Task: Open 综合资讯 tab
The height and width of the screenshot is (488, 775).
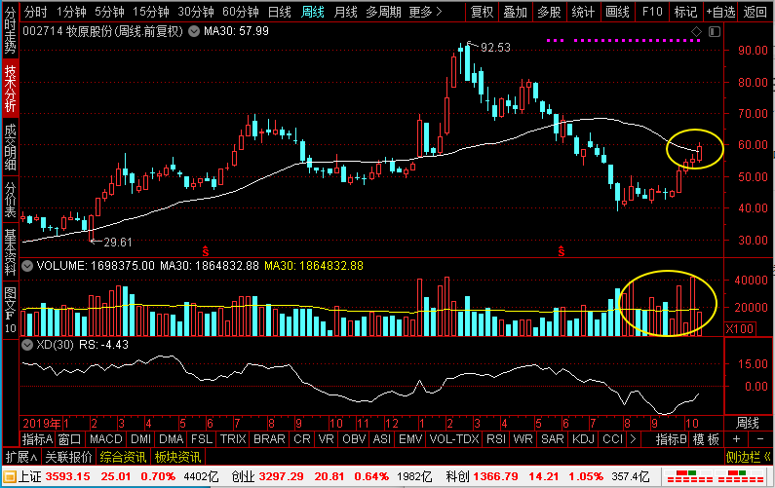Action: (x=123, y=457)
